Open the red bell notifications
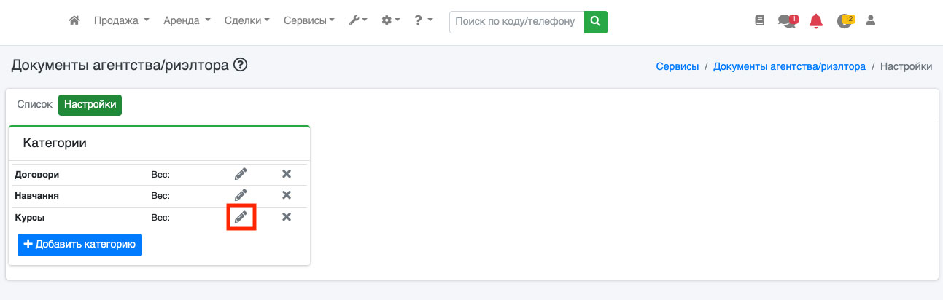 (x=816, y=21)
